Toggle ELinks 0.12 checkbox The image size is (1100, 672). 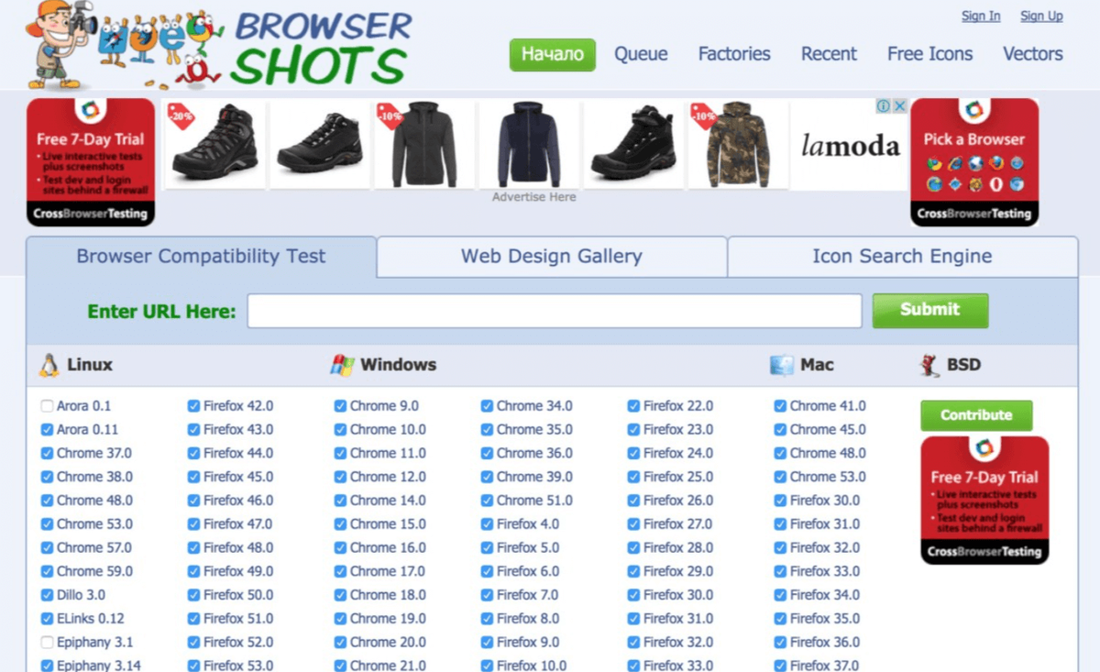48,619
